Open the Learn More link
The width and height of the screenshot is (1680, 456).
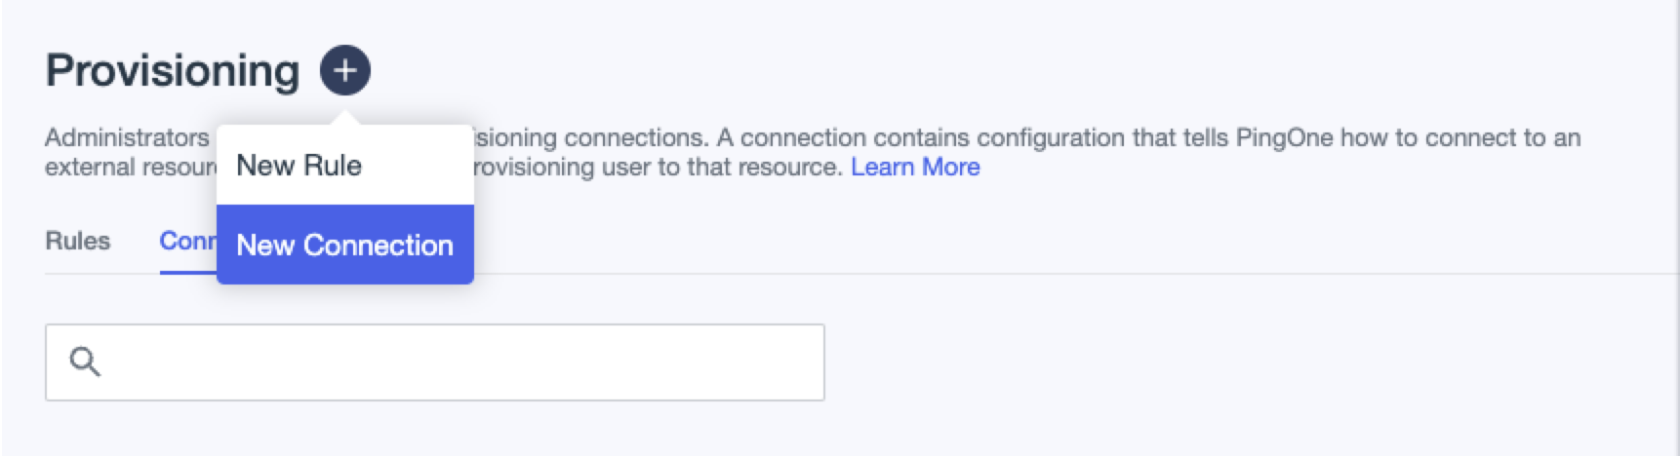[x=915, y=167]
